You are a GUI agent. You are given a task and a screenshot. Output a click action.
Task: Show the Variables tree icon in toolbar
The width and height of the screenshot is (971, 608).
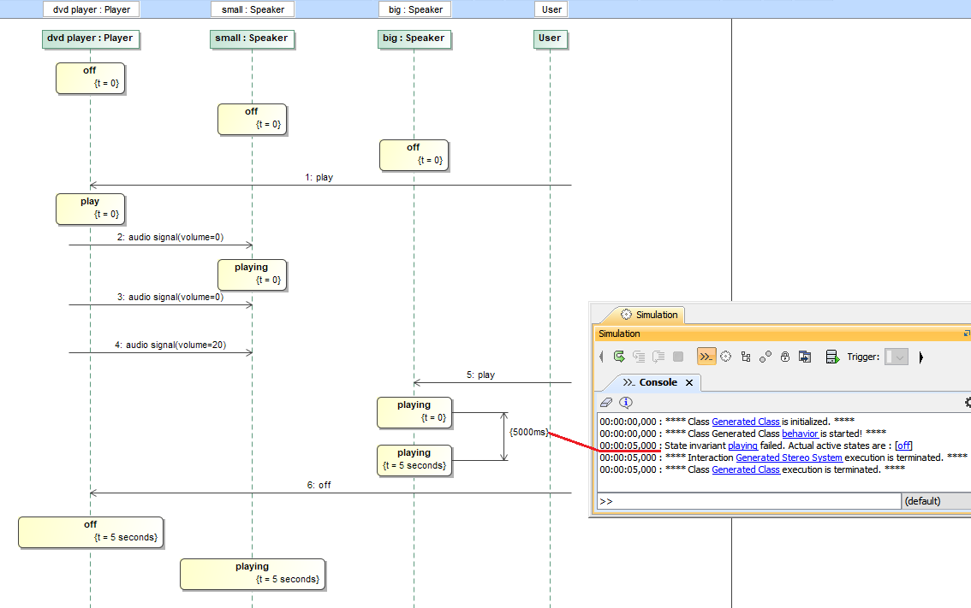(x=746, y=357)
